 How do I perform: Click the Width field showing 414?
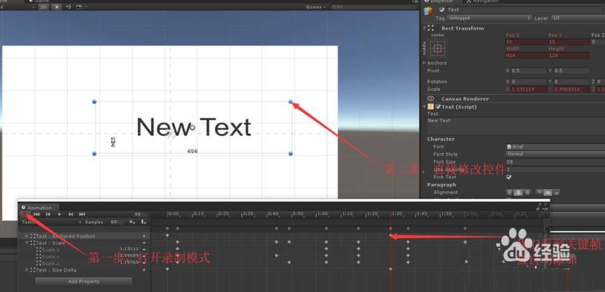click(526, 56)
